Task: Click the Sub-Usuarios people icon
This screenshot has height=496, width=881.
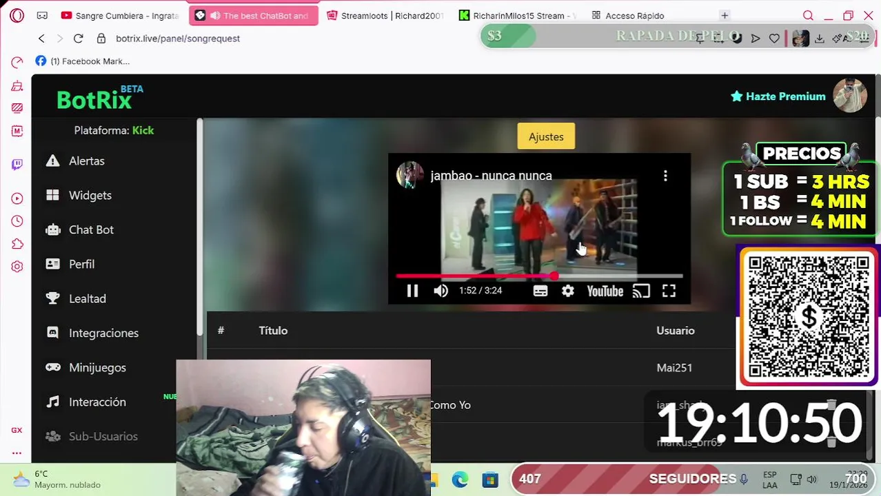Action: 52,436
